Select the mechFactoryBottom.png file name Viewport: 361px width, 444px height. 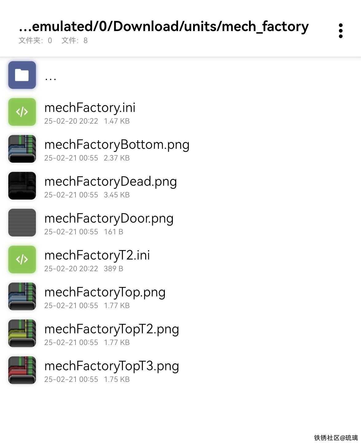coord(117,145)
